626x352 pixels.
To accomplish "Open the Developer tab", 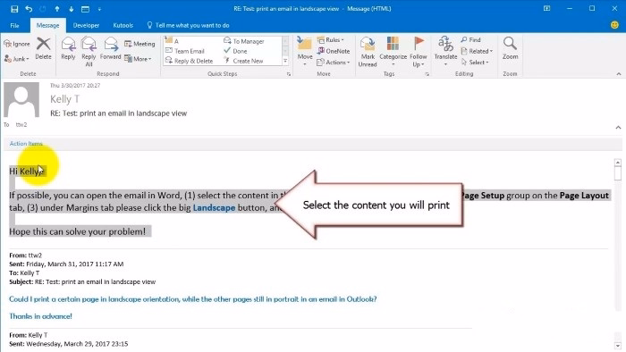I will (x=86, y=25).
